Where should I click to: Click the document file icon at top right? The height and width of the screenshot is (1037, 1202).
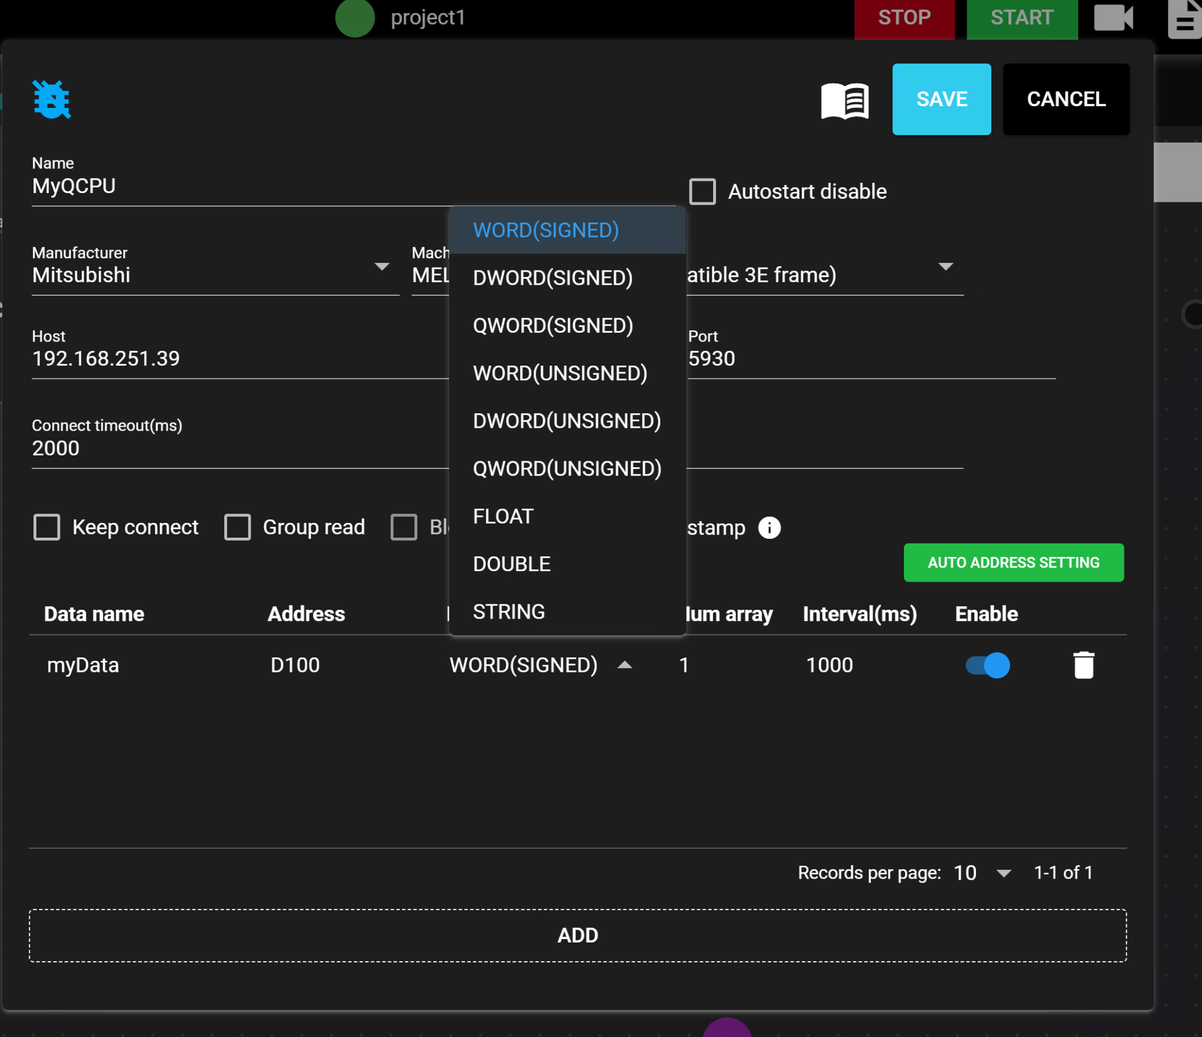[1184, 20]
